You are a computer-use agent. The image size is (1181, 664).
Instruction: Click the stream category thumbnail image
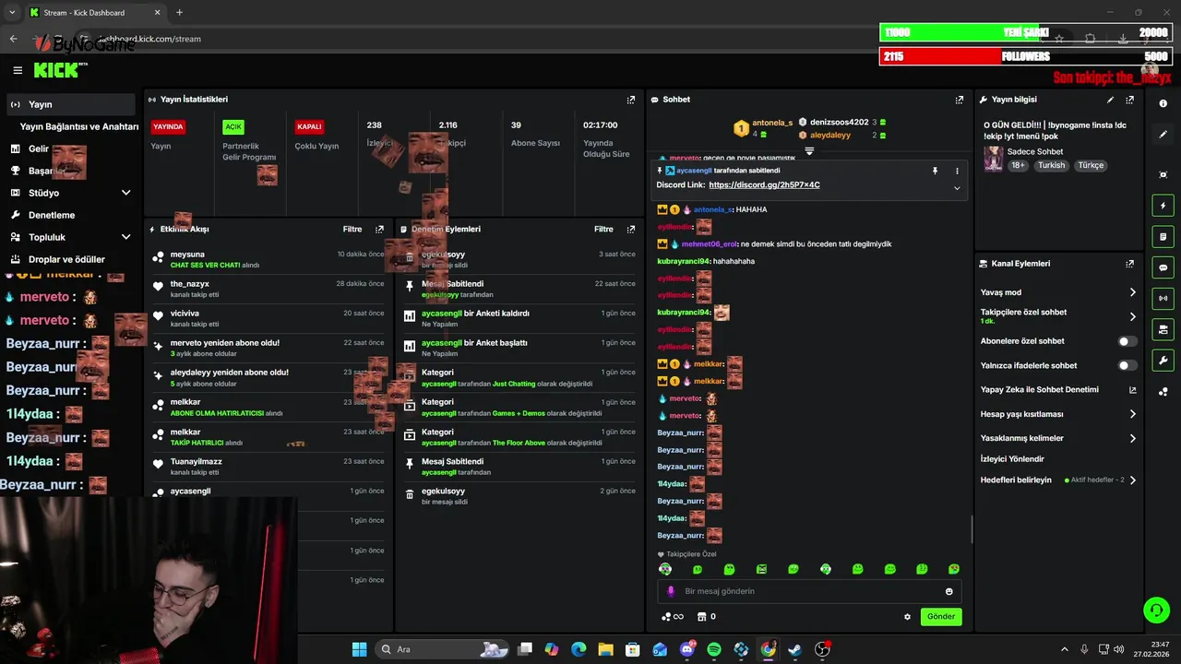pyautogui.click(x=993, y=158)
